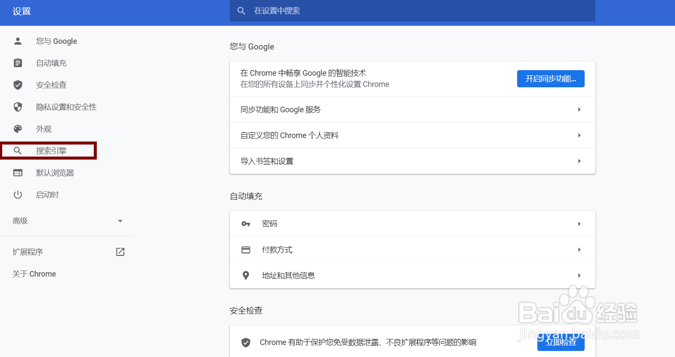Expand the 自定义您的 Chrome 个人资料 arrow
675x357 pixels.
579,135
